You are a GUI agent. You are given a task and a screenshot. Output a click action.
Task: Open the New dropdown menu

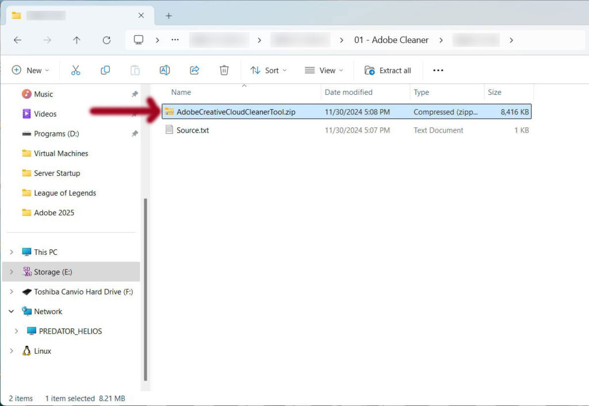(x=31, y=70)
